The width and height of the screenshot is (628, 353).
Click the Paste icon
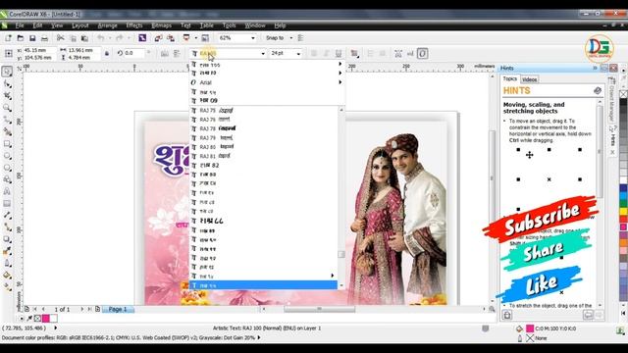tap(84, 38)
